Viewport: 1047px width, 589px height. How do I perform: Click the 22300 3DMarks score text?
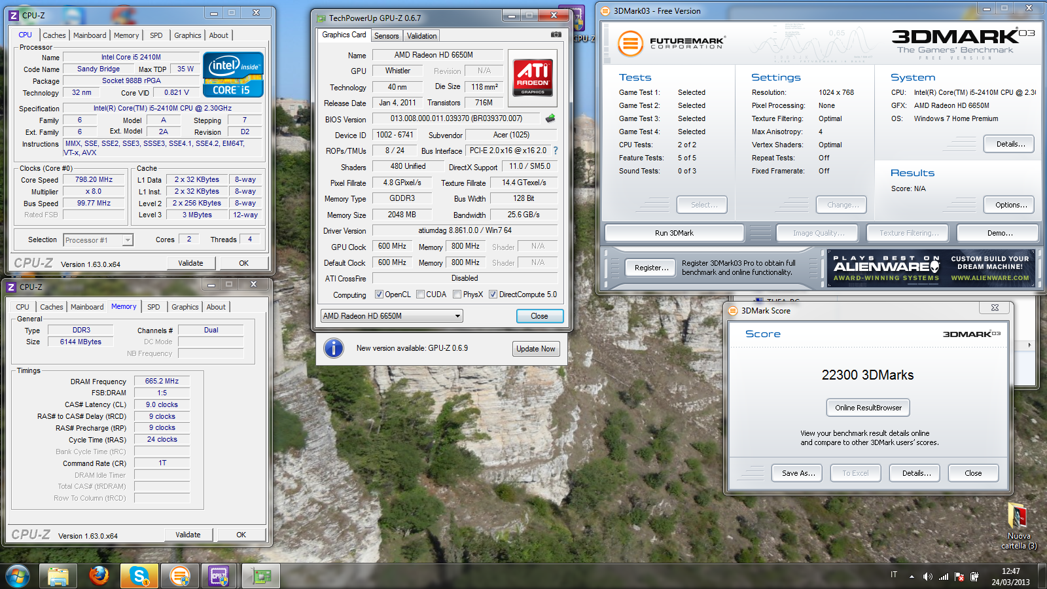click(868, 375)
